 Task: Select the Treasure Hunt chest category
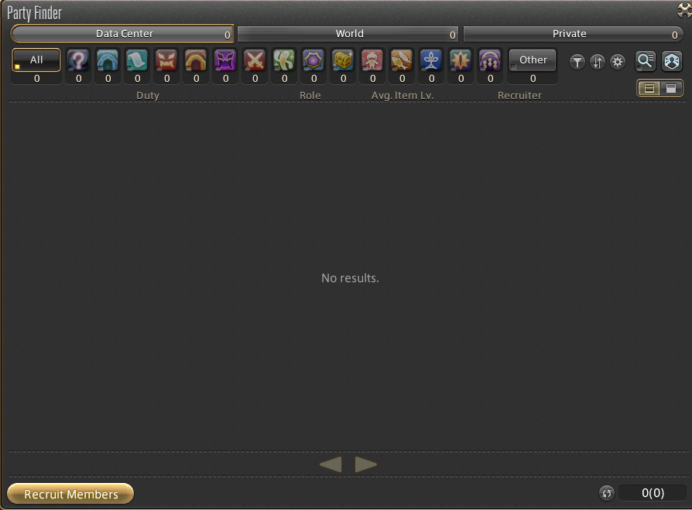(344, 60)
